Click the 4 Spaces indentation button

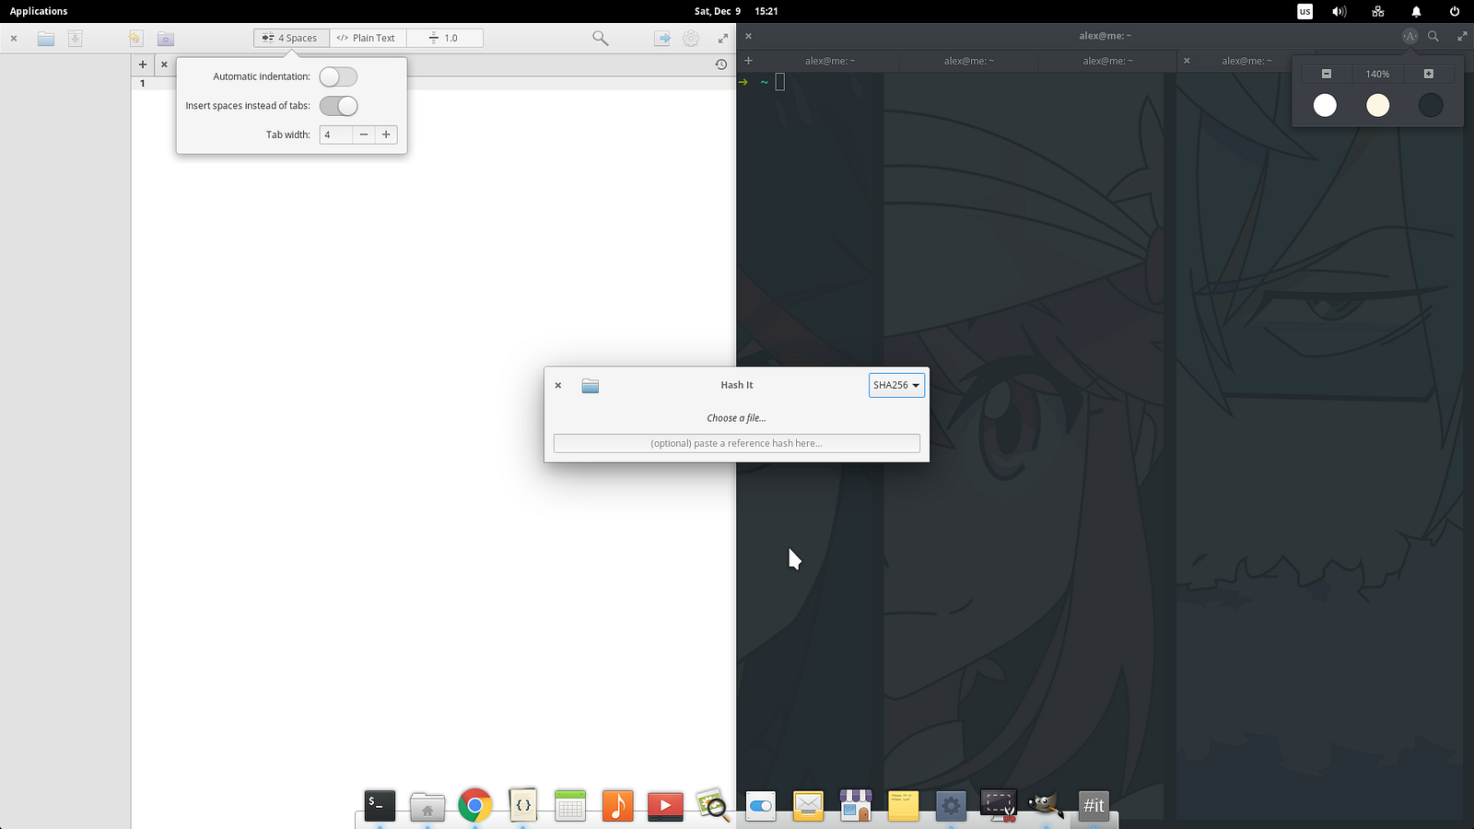[x=291, y=38]
